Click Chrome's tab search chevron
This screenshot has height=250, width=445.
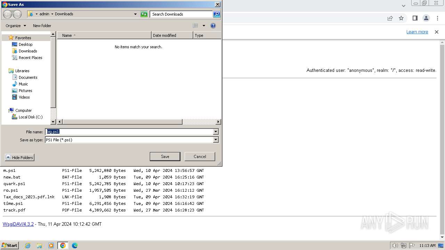point(404,6)
